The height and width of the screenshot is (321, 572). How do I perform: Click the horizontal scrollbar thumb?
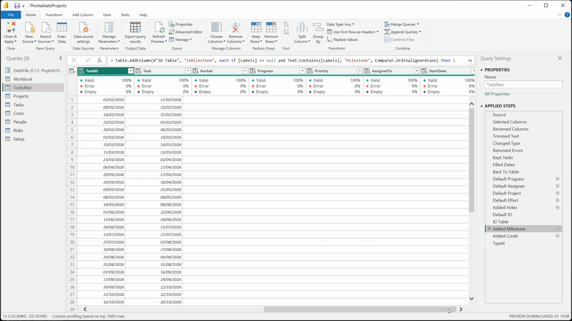(360, 309)
